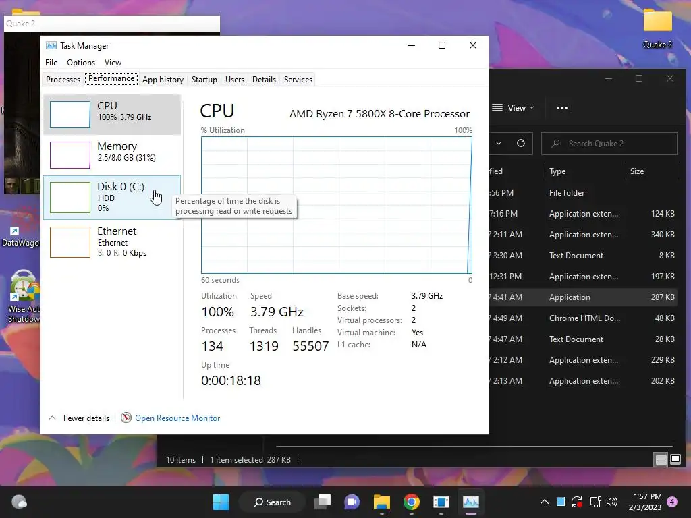Screen dimensions: 691x518
Task: Open the notification badge showing 4
Action: tap(672, 502)
